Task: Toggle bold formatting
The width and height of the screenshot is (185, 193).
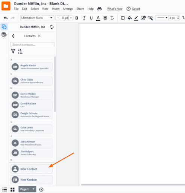Action: pyautogui.click(x=77, y=18)
